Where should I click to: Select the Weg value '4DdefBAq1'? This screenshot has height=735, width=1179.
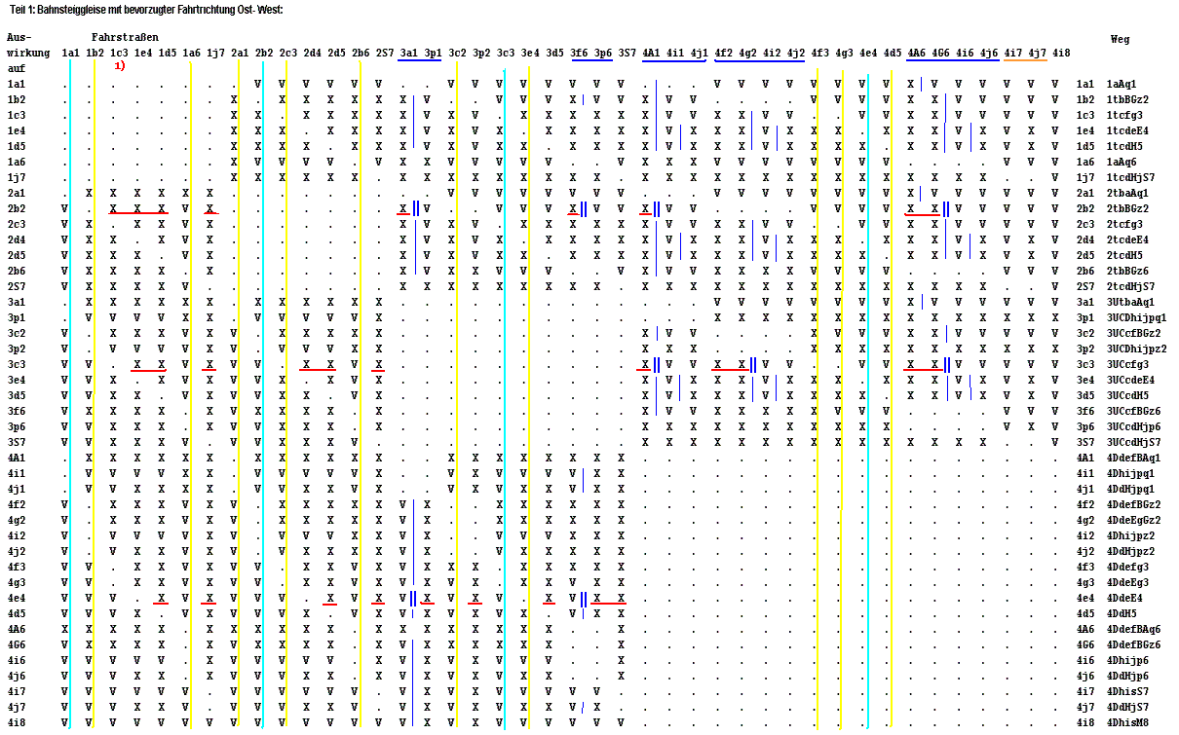(x=1133, y=459)
